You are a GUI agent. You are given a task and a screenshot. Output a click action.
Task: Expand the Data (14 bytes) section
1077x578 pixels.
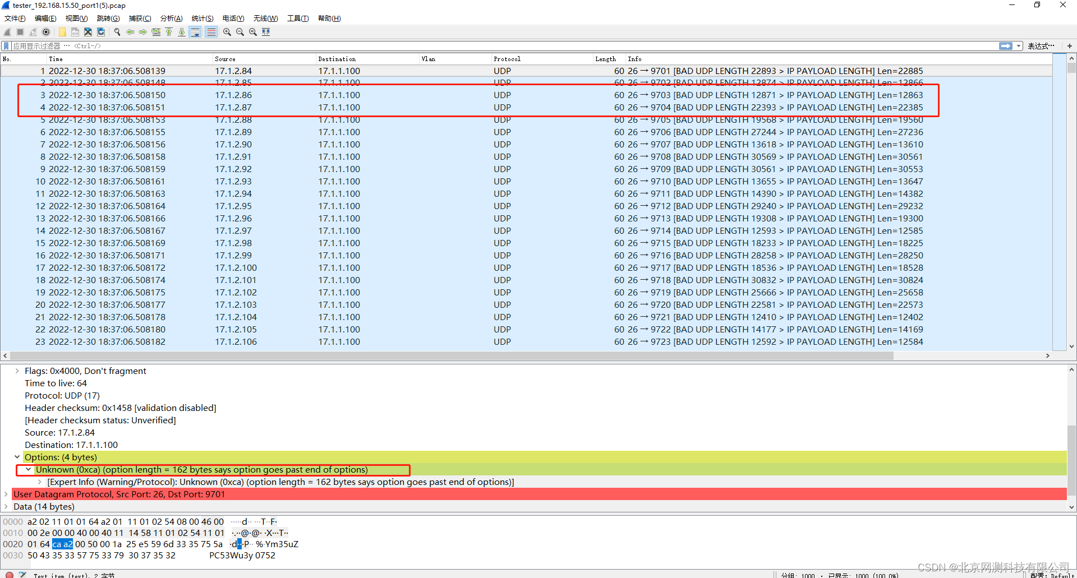pos(6,506)
